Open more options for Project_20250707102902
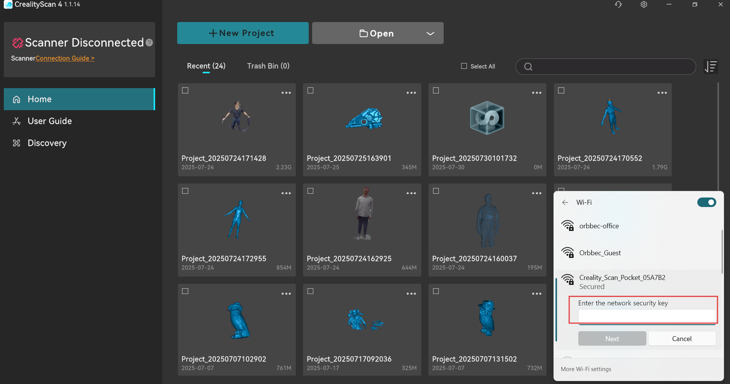The width and height of the screenshot is (730, 384). pyautogui.click(x=286, y=294)
